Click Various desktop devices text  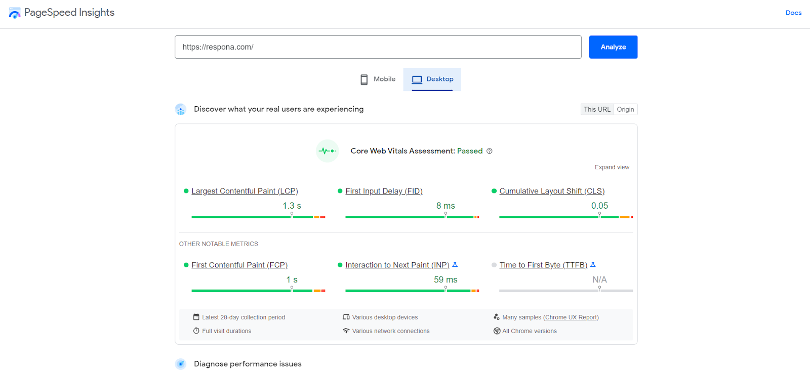click(385, 317)
